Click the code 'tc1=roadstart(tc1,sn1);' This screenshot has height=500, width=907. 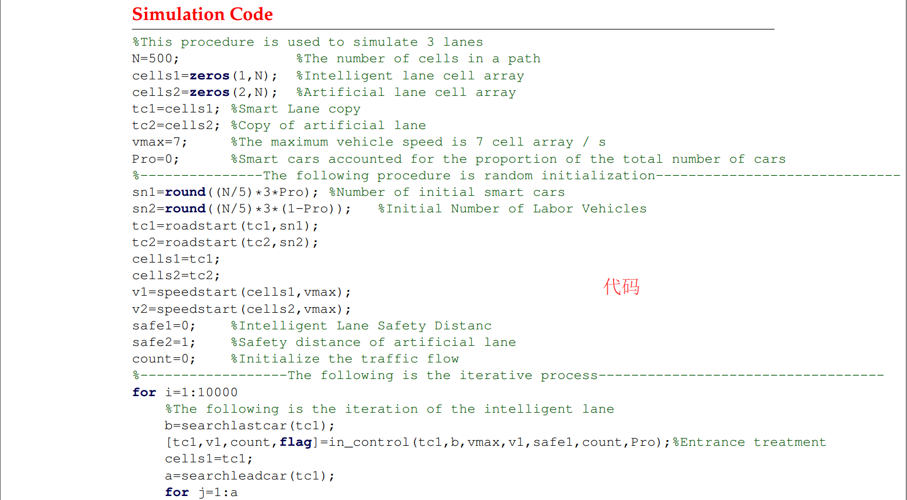click(225, 226)
